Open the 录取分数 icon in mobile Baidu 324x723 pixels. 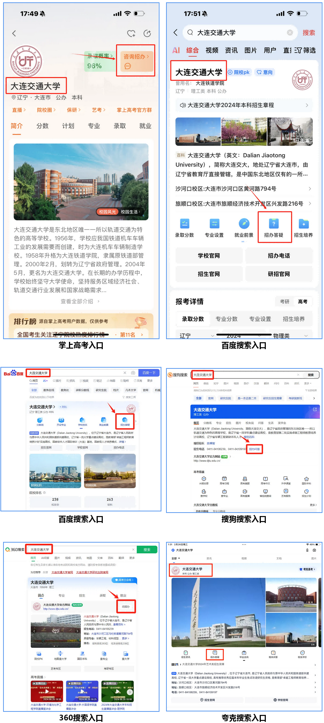click(185, 224)
